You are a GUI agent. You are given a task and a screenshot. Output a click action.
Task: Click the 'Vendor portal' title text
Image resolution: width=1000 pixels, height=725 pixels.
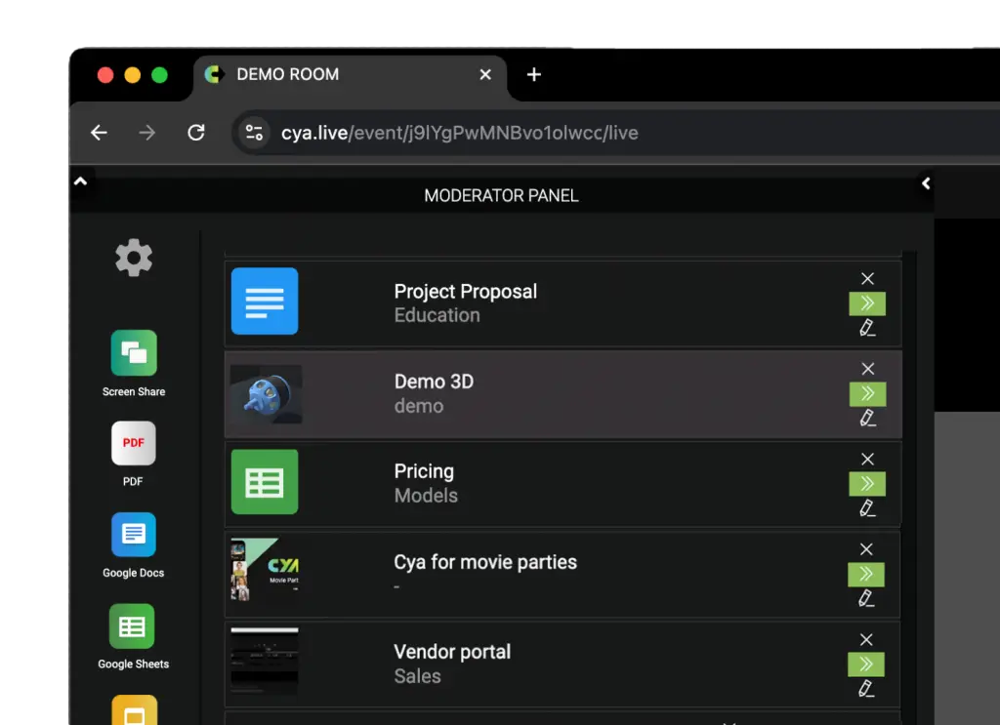coord(452,652)
